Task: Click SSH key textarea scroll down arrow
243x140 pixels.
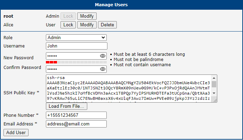Action: tap(214, 93)
